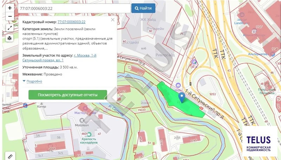Click the TELUS logo

point(258,141)
